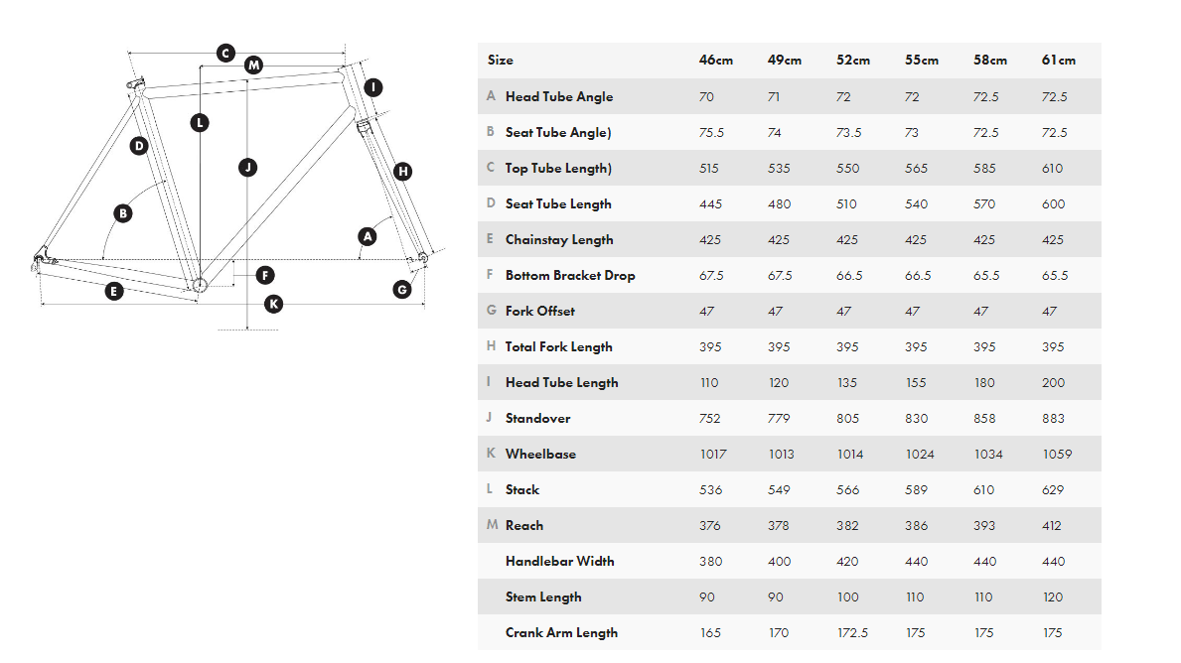
Task: Select the circled A head angle marker
Action: click(x=368, y=236)
